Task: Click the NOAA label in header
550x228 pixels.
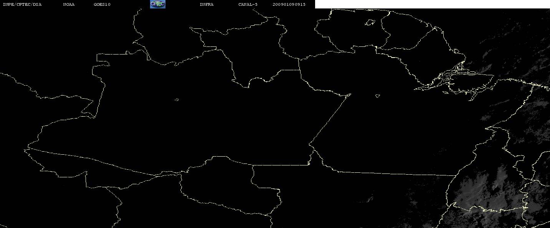Action: [x=69, y=5]
